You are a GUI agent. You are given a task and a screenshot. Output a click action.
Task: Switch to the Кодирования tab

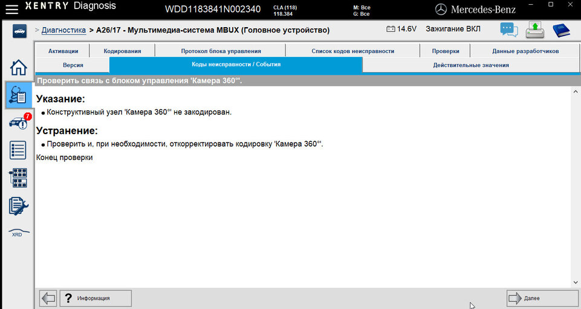point(122,51)
